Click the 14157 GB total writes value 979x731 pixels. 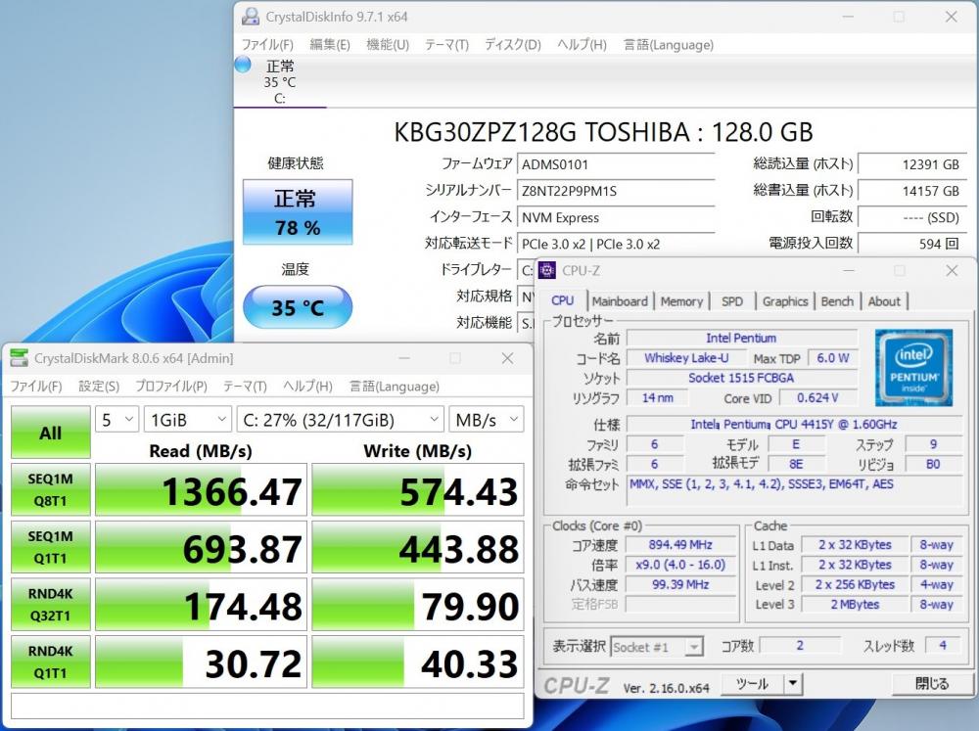912,191
